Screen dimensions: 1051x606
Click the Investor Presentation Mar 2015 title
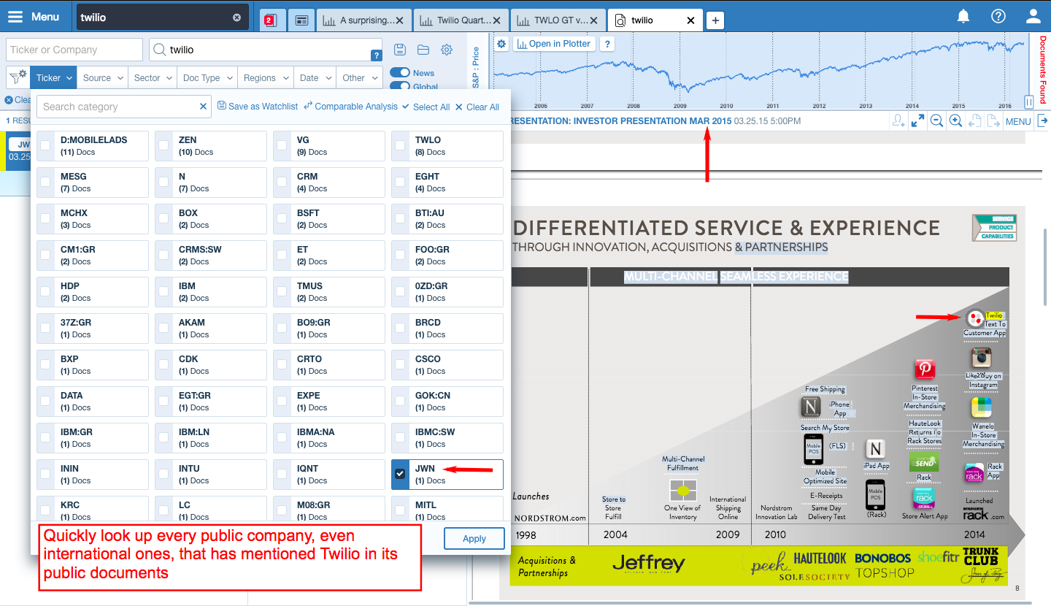point(620,120)
